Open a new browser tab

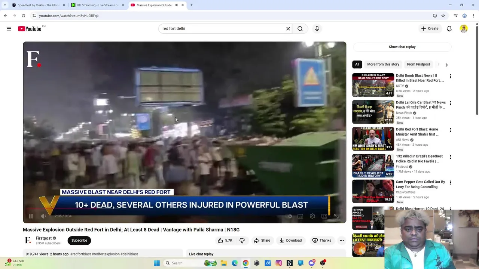pos(192,5)
